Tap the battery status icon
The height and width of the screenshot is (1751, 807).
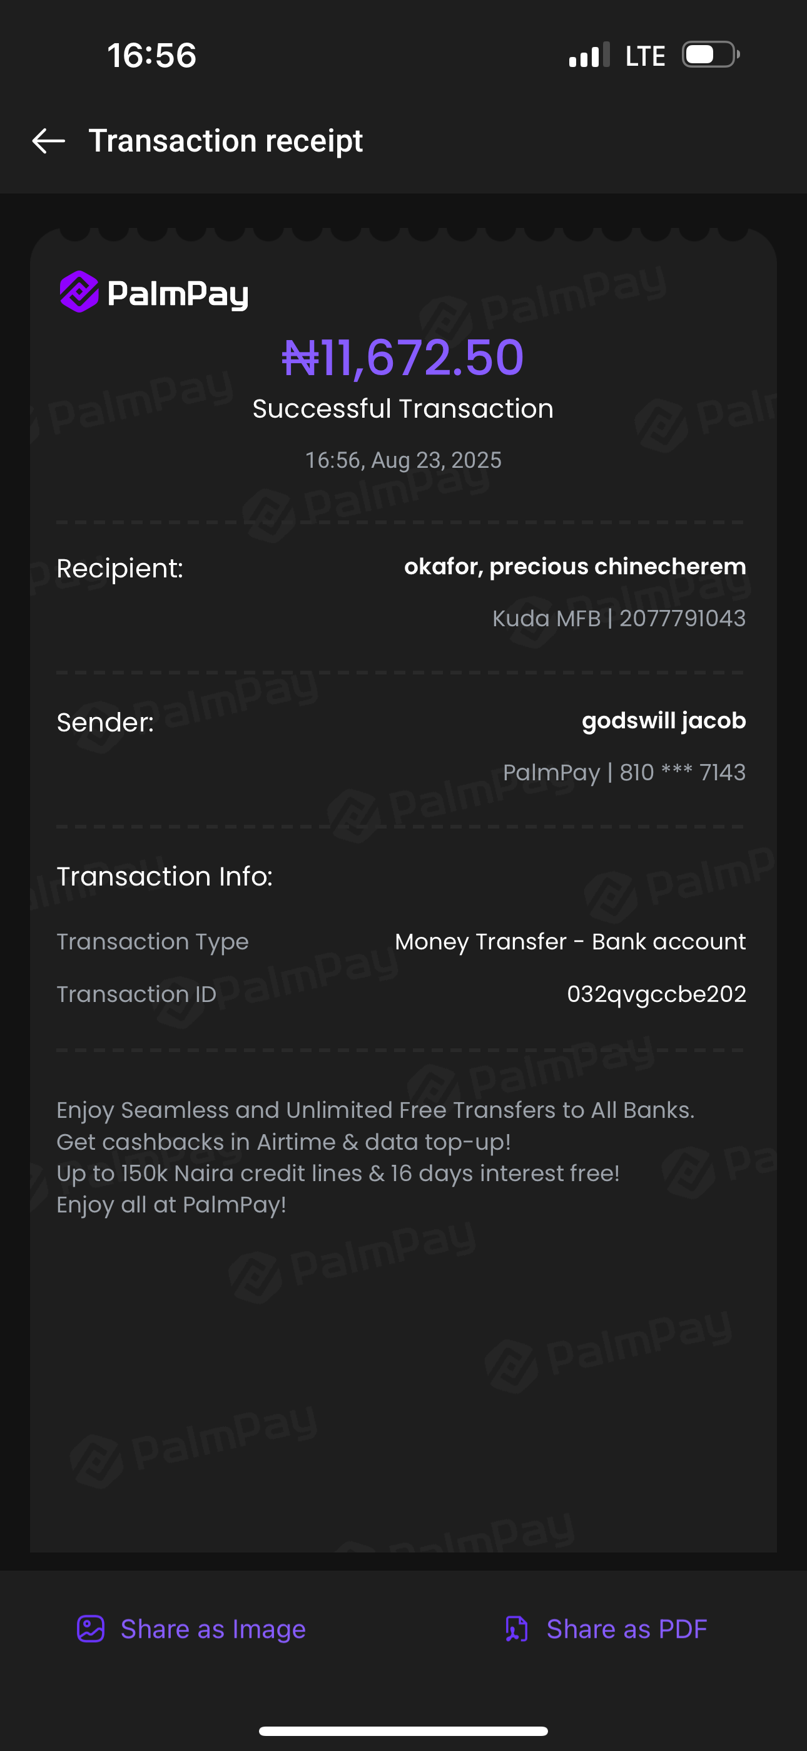click(711, 55)
